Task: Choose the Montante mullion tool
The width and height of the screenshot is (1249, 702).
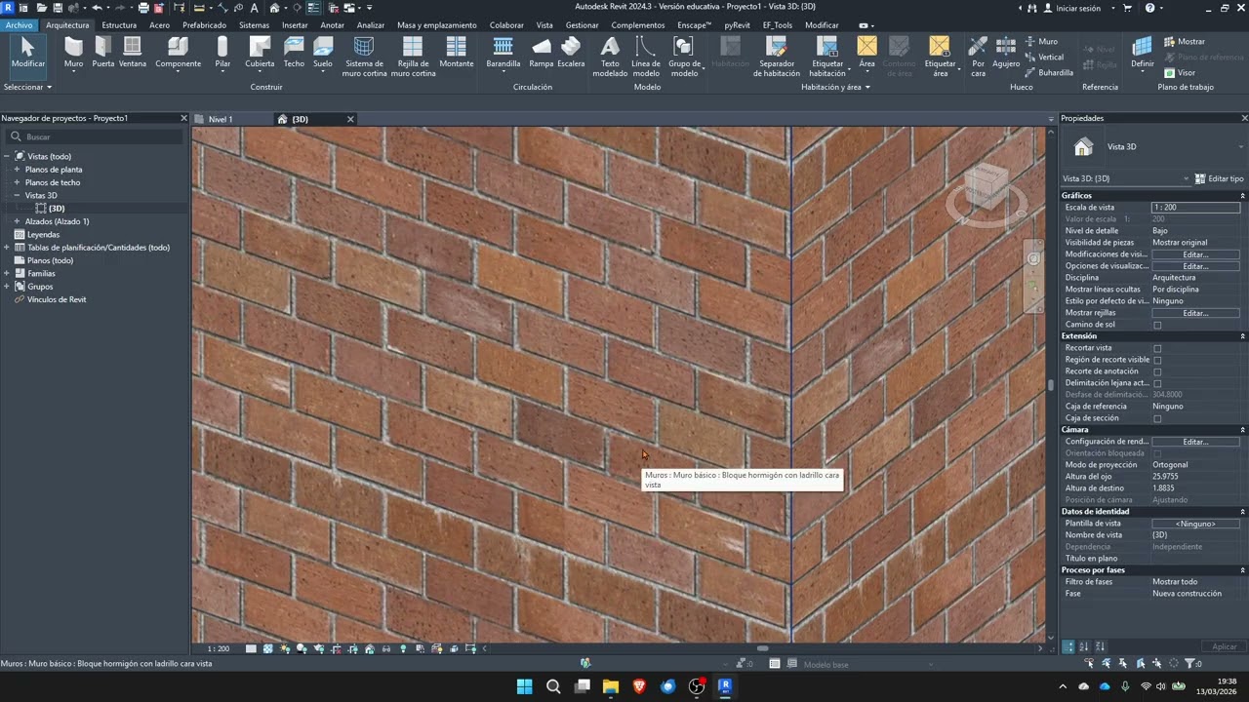Action: pos(456,53)
